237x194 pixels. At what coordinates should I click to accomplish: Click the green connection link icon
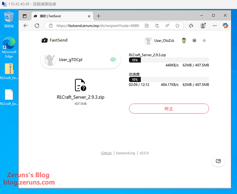coord(113,60)
